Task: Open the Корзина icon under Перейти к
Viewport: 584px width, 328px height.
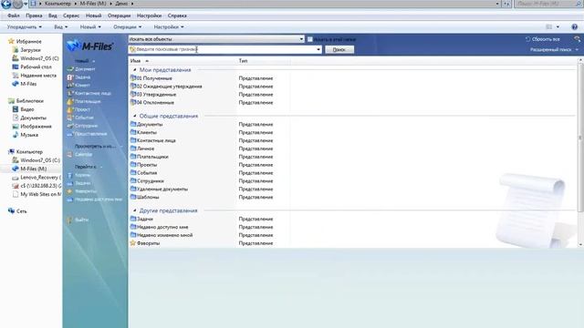Action: click(x=70, y=175)
